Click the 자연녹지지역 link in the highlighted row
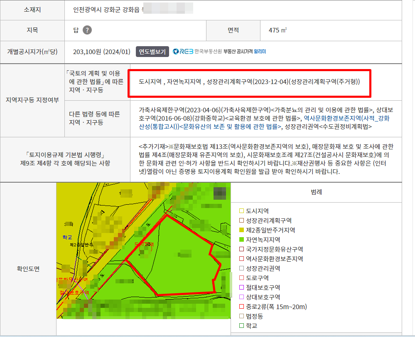 click(184, 81)
